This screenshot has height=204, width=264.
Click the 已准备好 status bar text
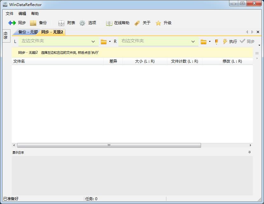[x=11, y=199]
